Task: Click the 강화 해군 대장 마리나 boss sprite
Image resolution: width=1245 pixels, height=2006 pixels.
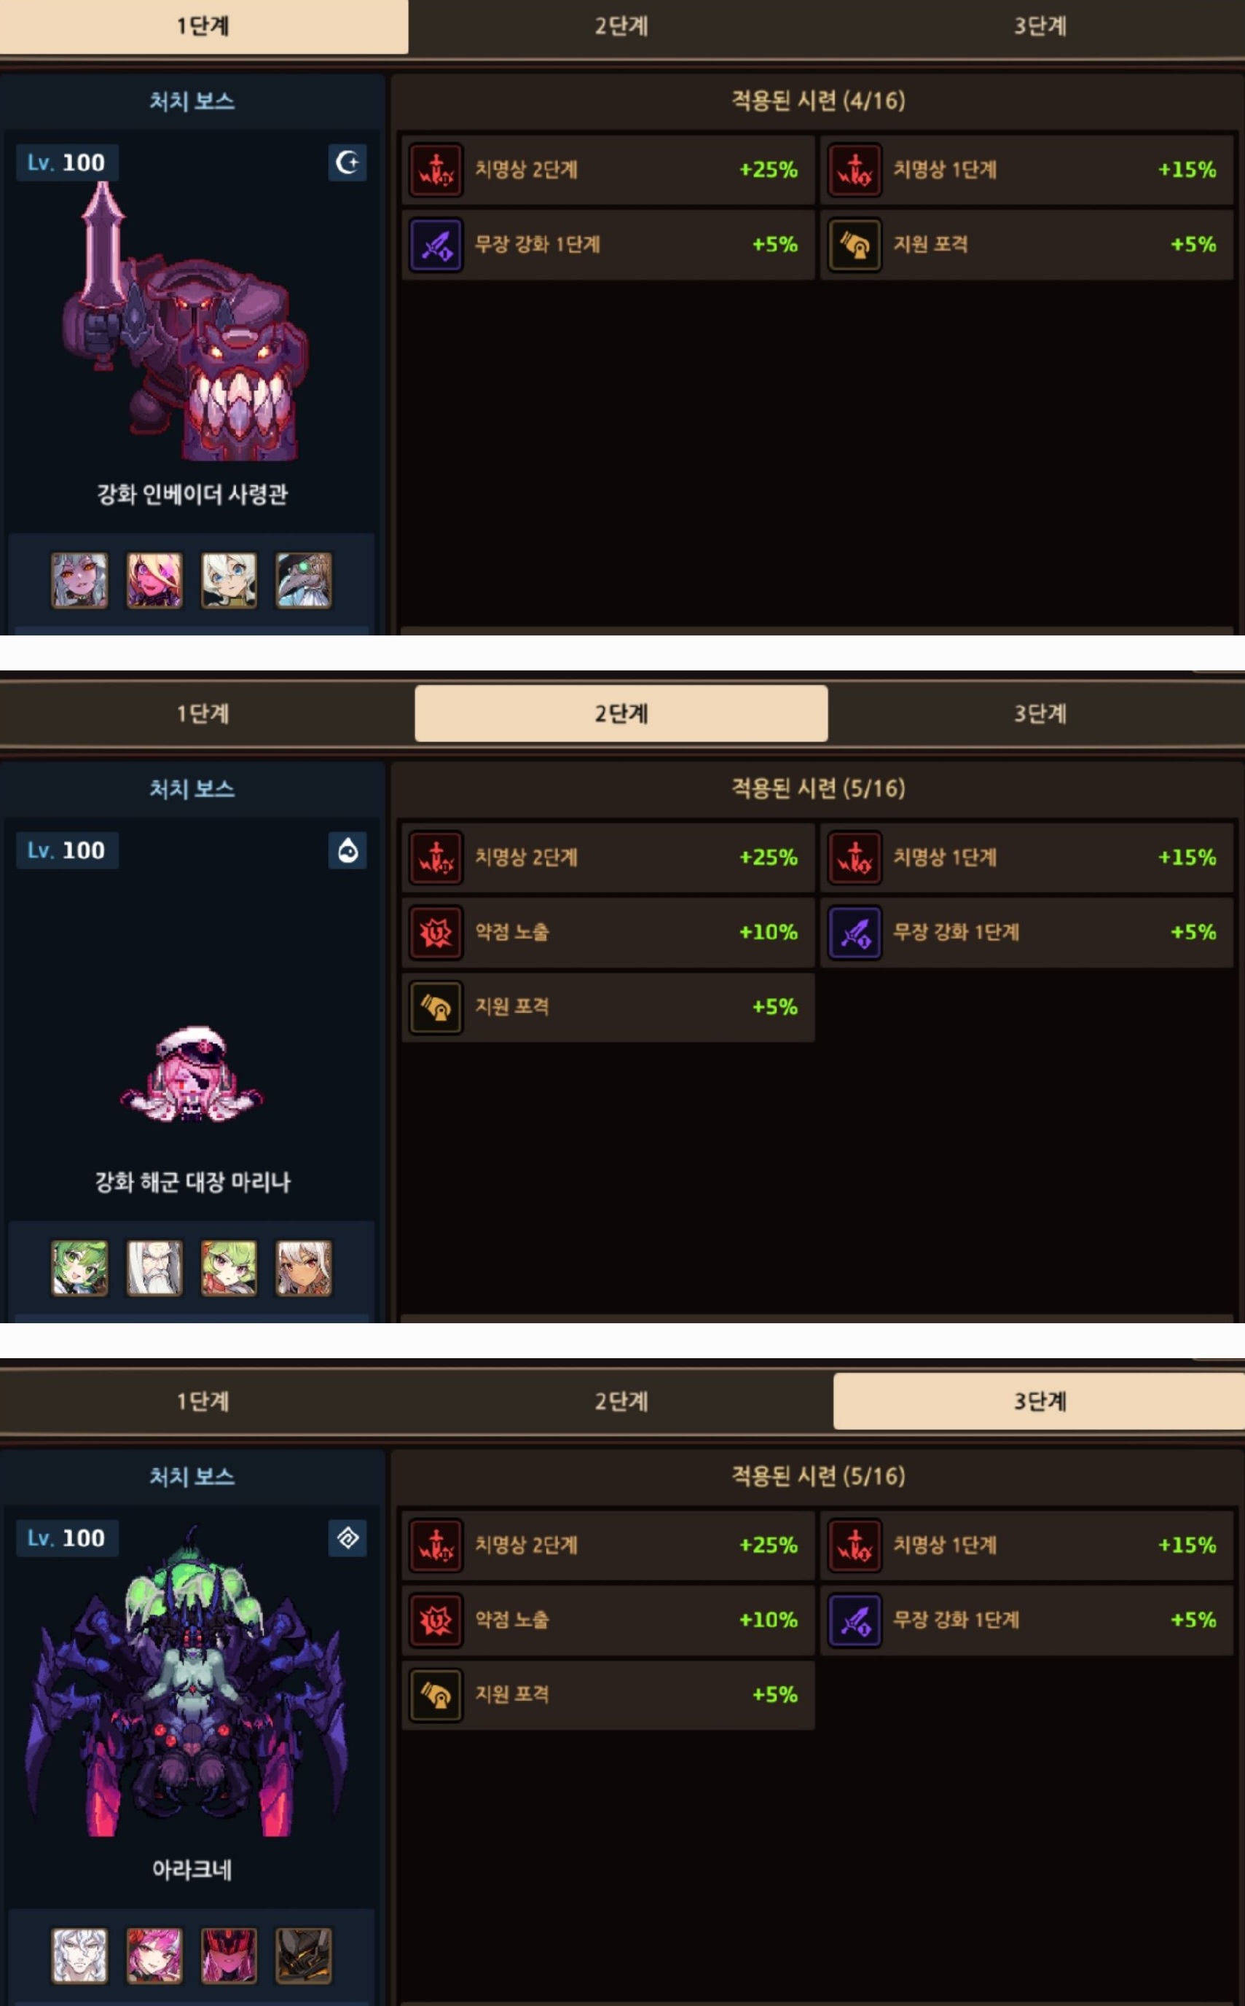Action: tap(192, 1074)
